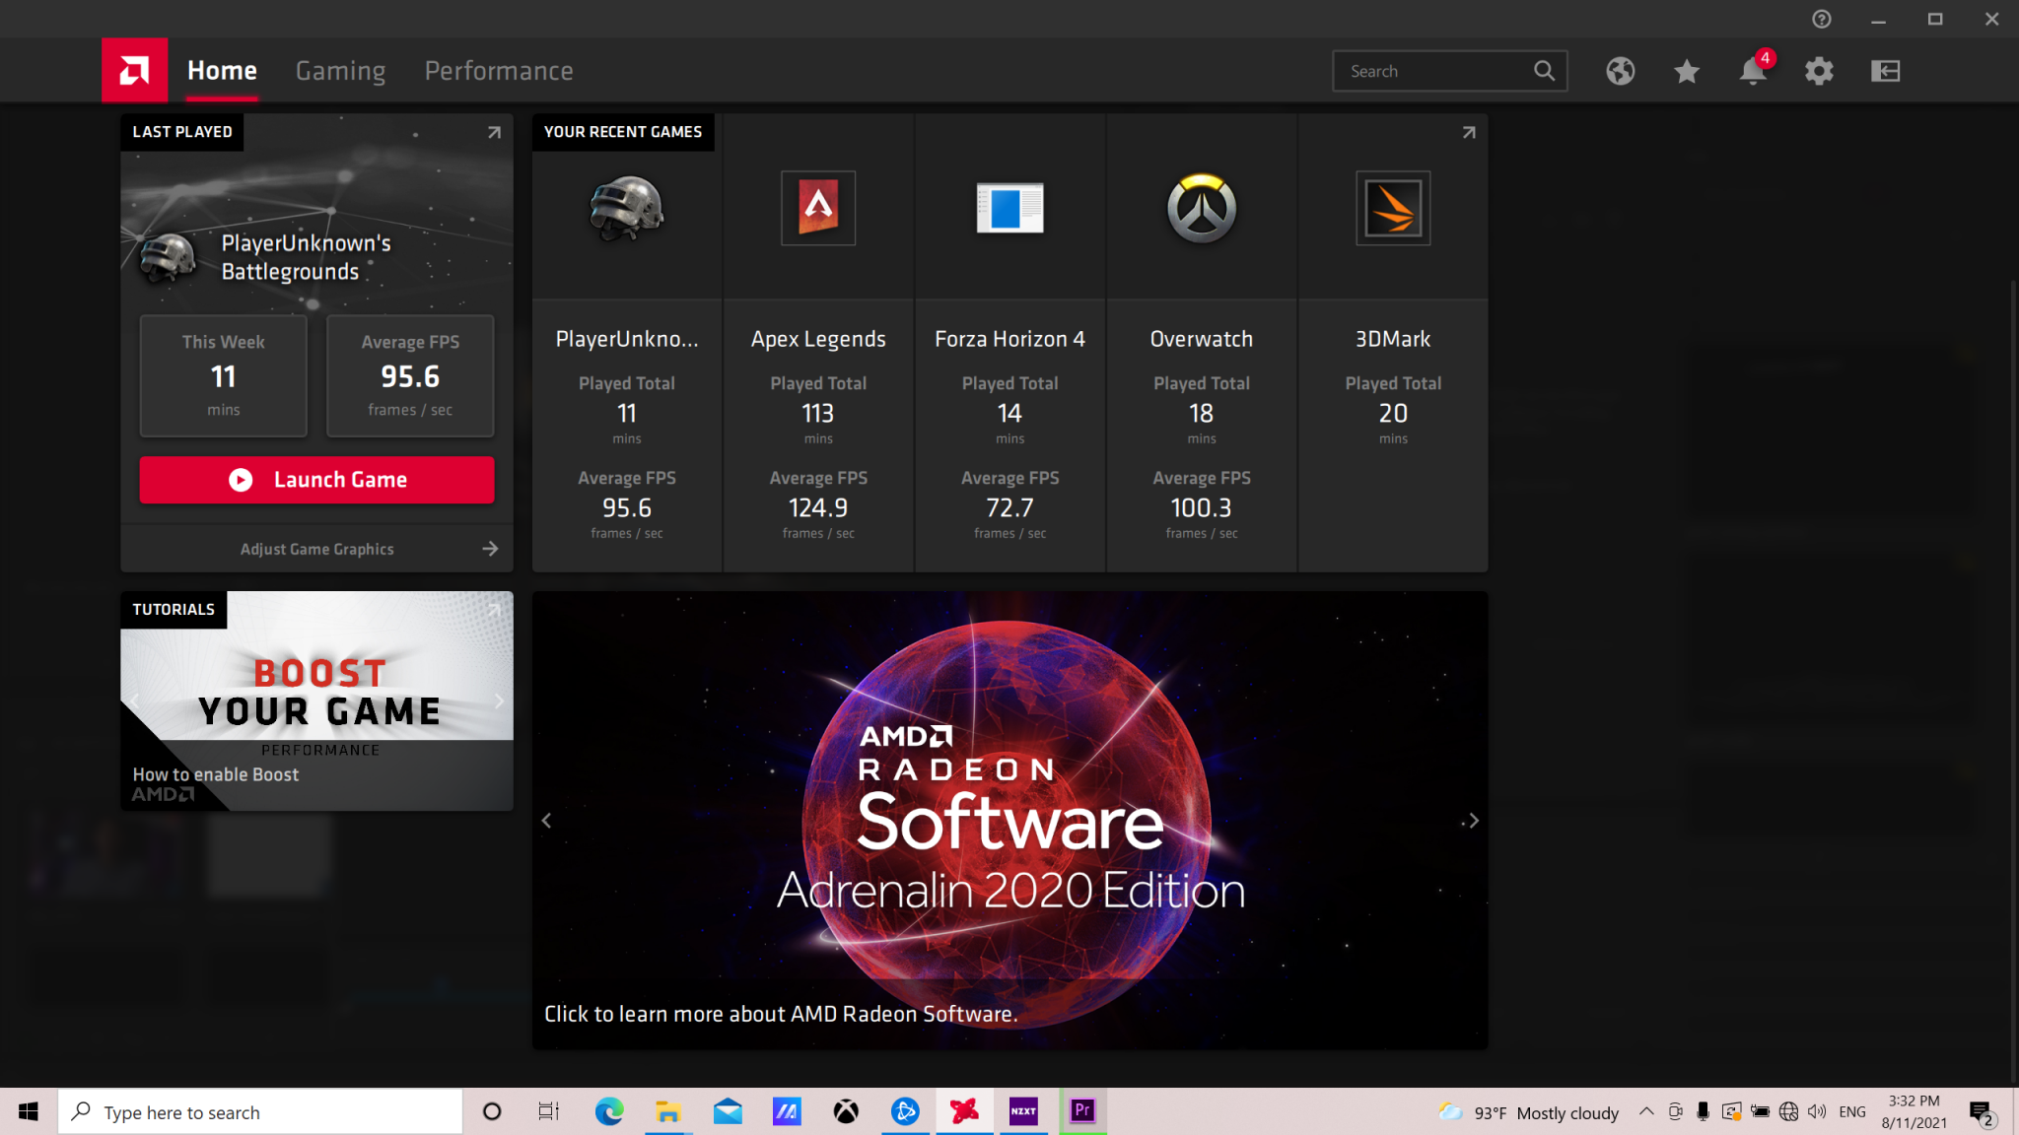The height and width of the screenshot is (1135, 2019).
Task: Select the PlayerUnknown's Battlegrounds helmet icon in recent games
Action: click(627, 208)
